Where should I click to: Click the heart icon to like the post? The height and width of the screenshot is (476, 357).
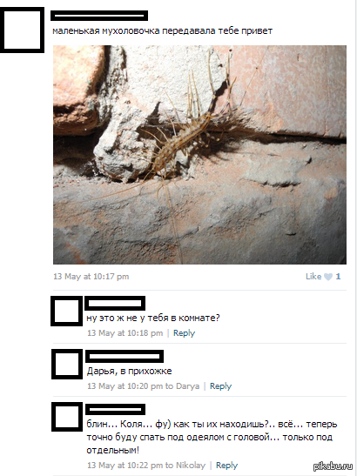pos(328,277)
